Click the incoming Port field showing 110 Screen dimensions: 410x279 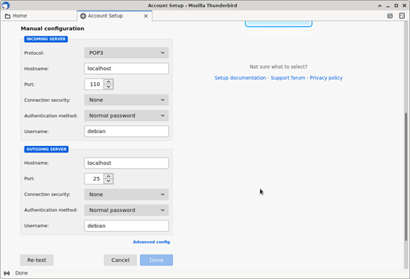click(94, 84)
